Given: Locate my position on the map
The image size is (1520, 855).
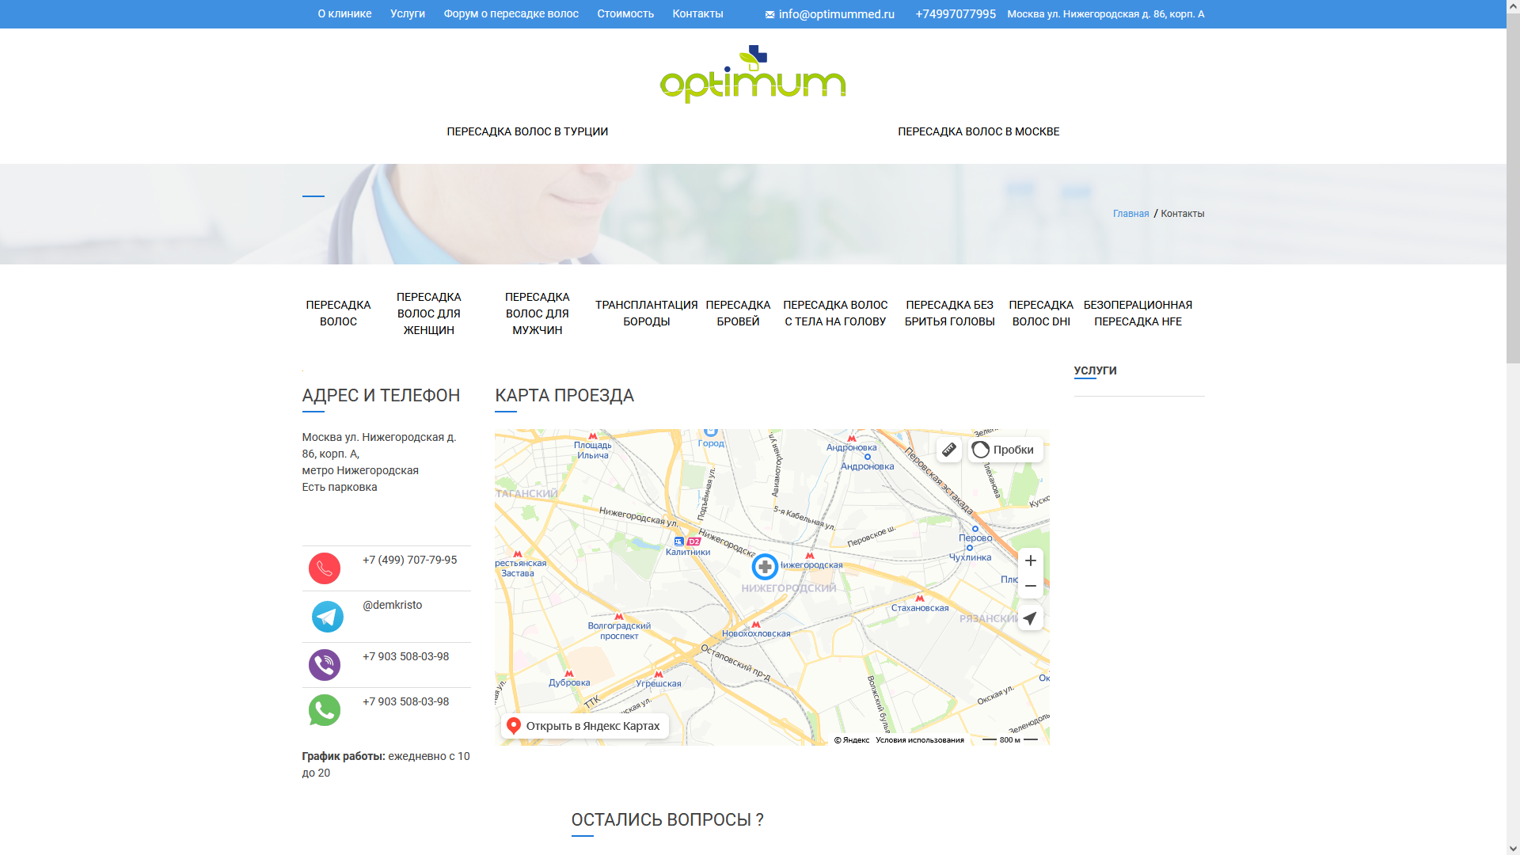Looking at the screenshot, I should (1031, 618).
